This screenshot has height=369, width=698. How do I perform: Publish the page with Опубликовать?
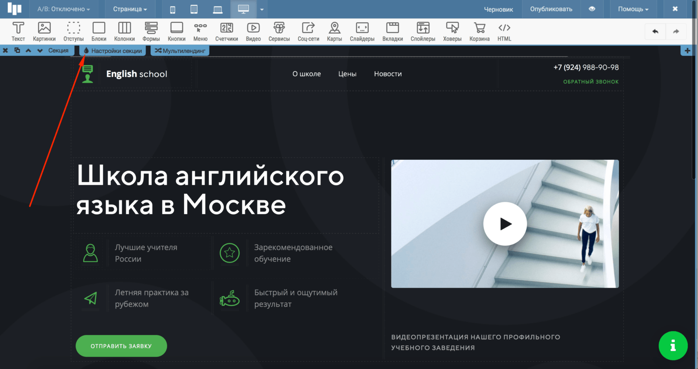click(551, 9)
